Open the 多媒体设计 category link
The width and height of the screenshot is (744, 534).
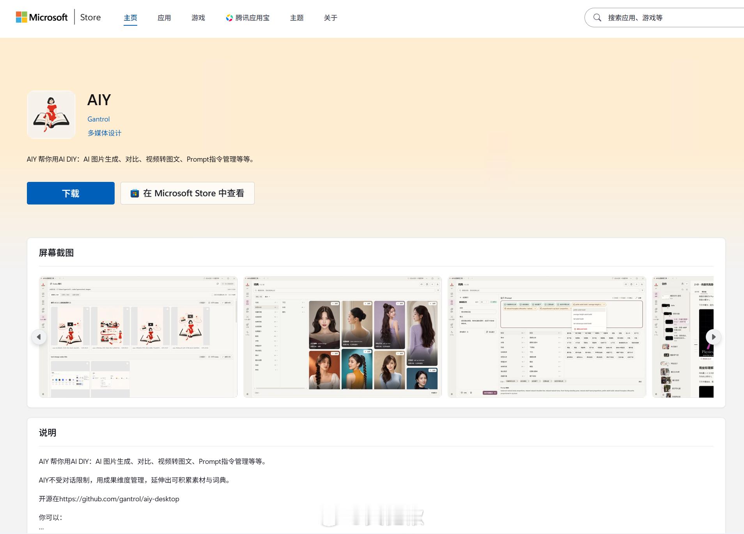tap(105, 133)
